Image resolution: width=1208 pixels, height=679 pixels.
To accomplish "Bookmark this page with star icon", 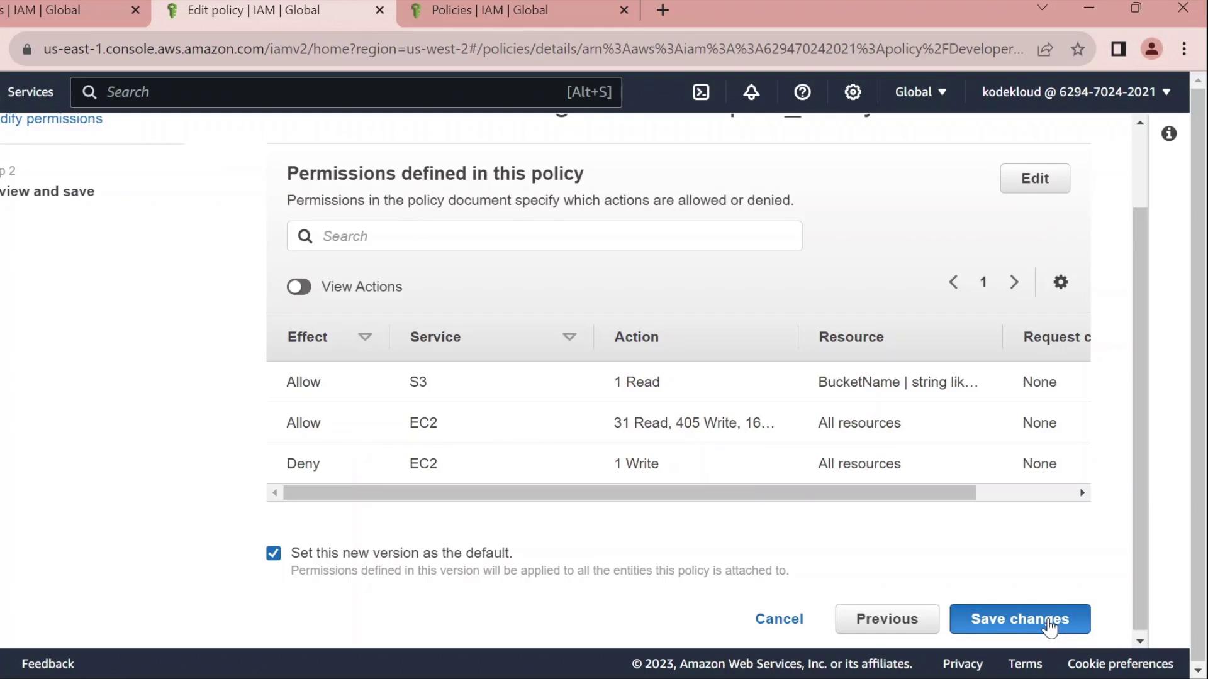I will 1078,49.
